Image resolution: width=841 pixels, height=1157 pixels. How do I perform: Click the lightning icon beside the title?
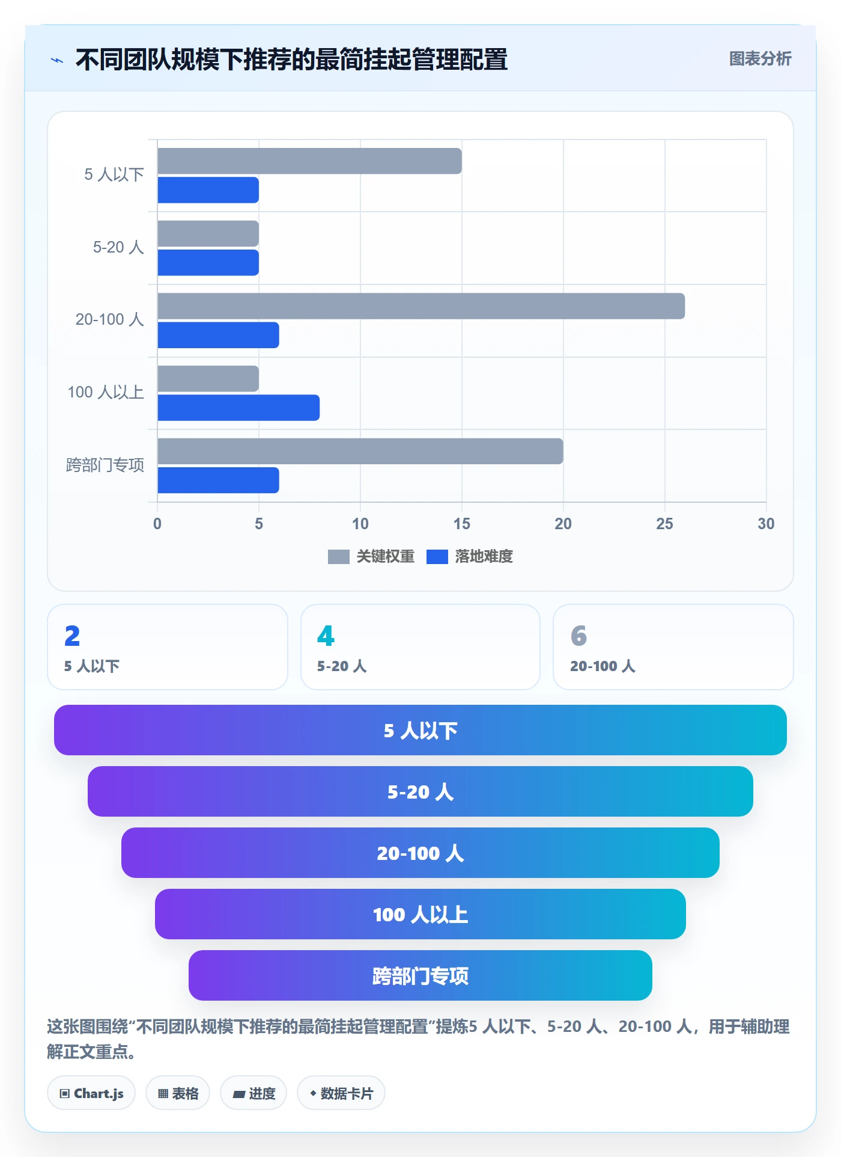(x=57, y=60)
